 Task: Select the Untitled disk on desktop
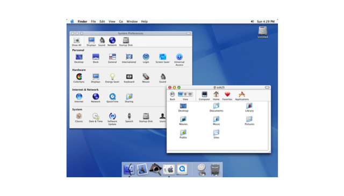pyautogui.click(x=263, y=32)
